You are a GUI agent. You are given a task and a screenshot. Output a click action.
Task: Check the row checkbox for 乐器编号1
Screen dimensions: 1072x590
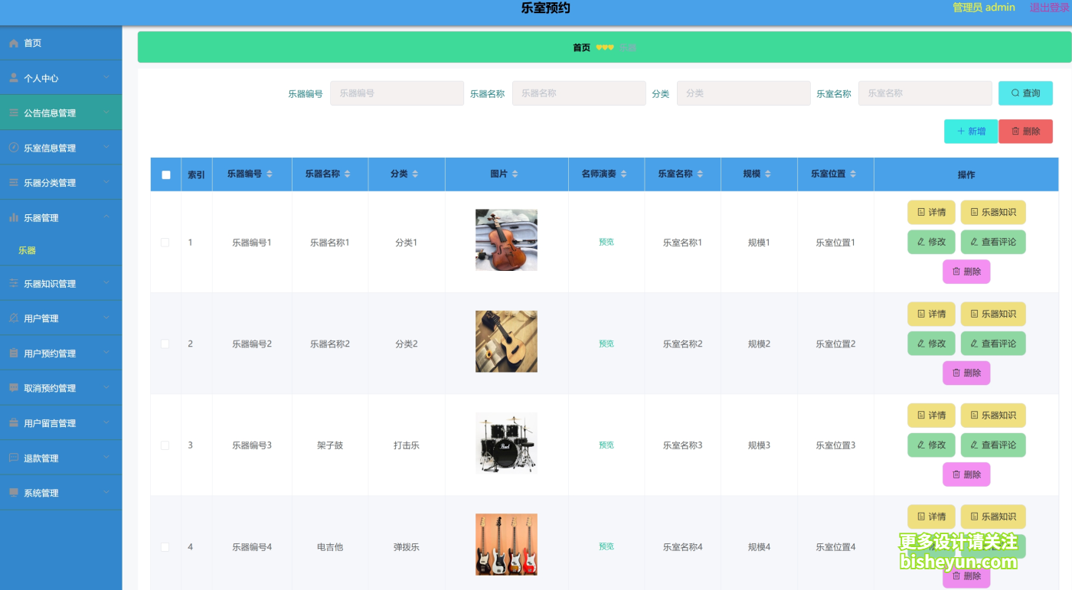[165, 243]
